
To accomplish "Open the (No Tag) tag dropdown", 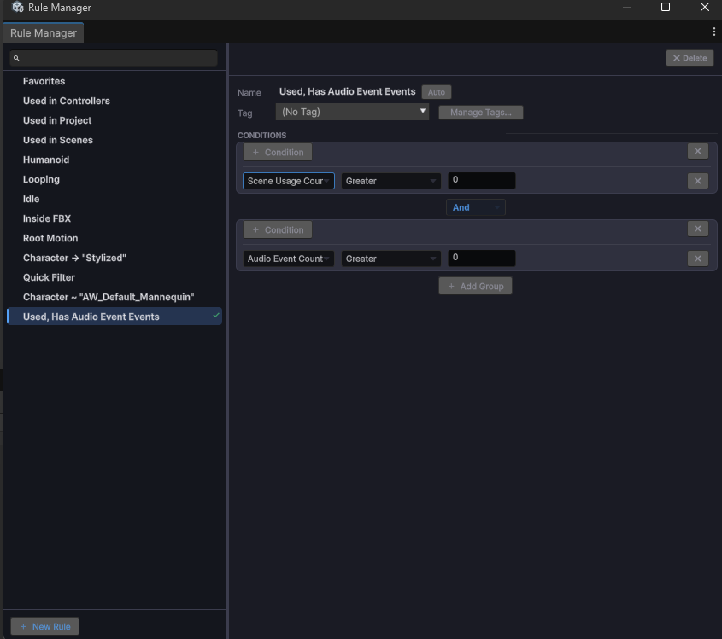I will point(352,112).
